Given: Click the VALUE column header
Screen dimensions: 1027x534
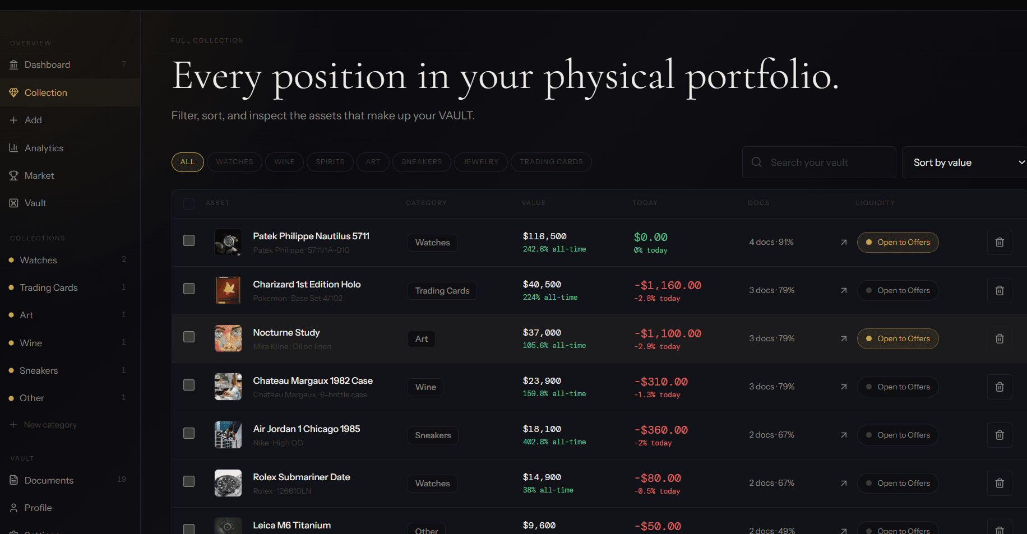Looking at the screenshot, I should (534, 203).
